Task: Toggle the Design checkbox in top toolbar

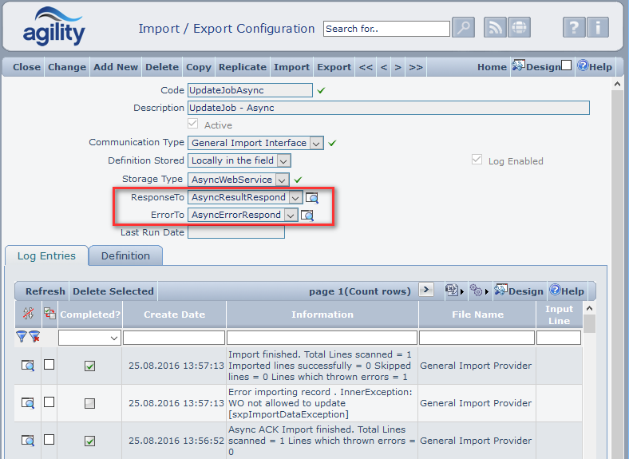Action: [x=566, y=65]
